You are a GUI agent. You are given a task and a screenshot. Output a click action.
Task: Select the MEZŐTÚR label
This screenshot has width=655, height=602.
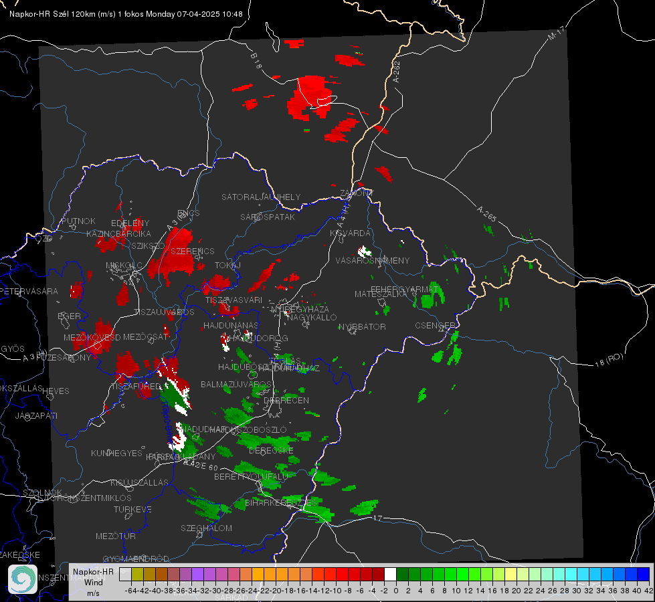116,536
